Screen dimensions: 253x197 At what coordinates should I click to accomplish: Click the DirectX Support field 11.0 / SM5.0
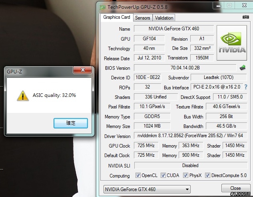click(x=230, y=97)
